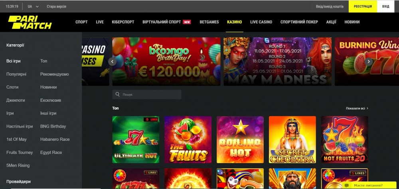Click the Parimatch logo
The height and width of the screenshot is (189, 399).
tap(30, 22)
